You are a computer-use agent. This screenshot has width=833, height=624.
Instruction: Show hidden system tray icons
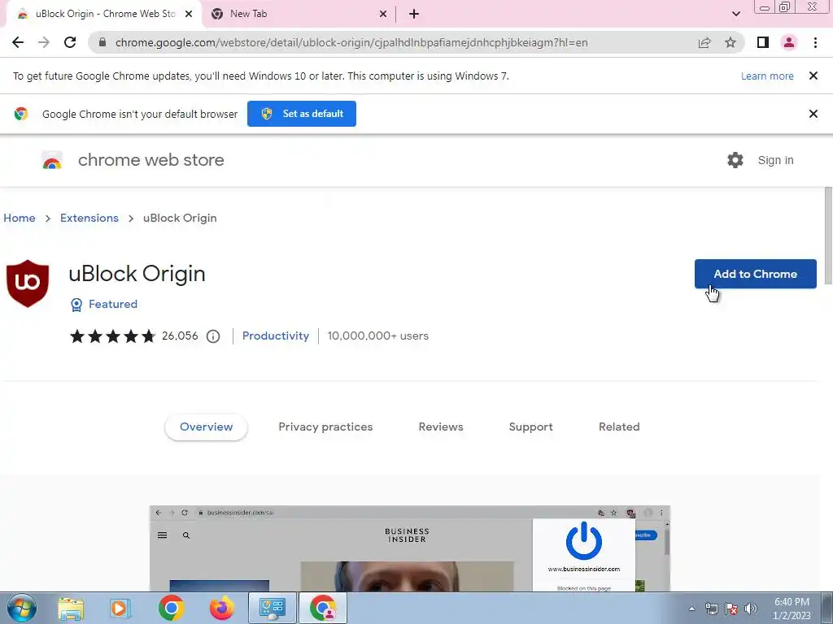coord(691,609)
